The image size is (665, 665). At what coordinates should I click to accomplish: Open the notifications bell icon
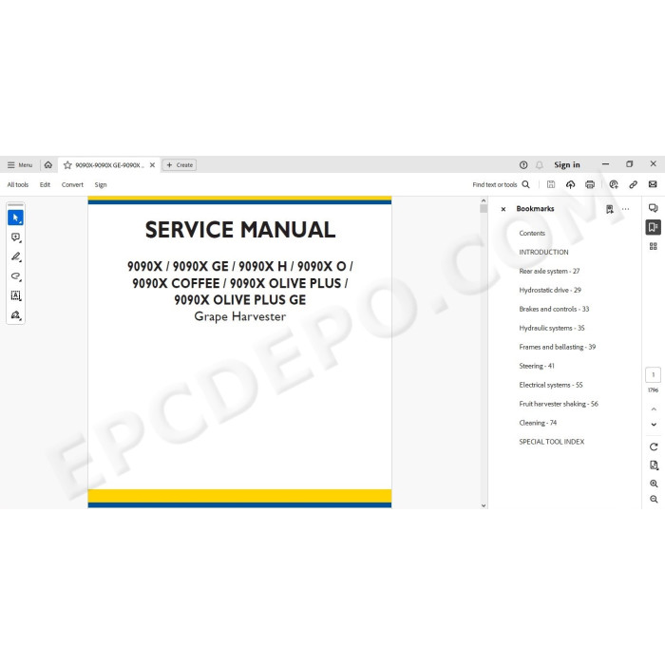(x=540, y=165)
